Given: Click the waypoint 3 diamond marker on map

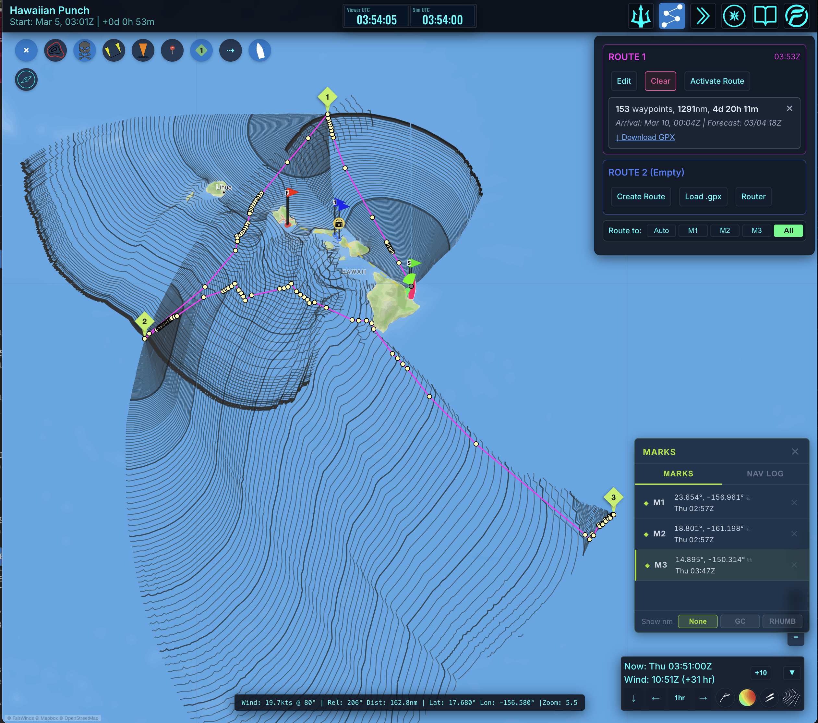Looking at the screenshot, I should tap(613, 497).
